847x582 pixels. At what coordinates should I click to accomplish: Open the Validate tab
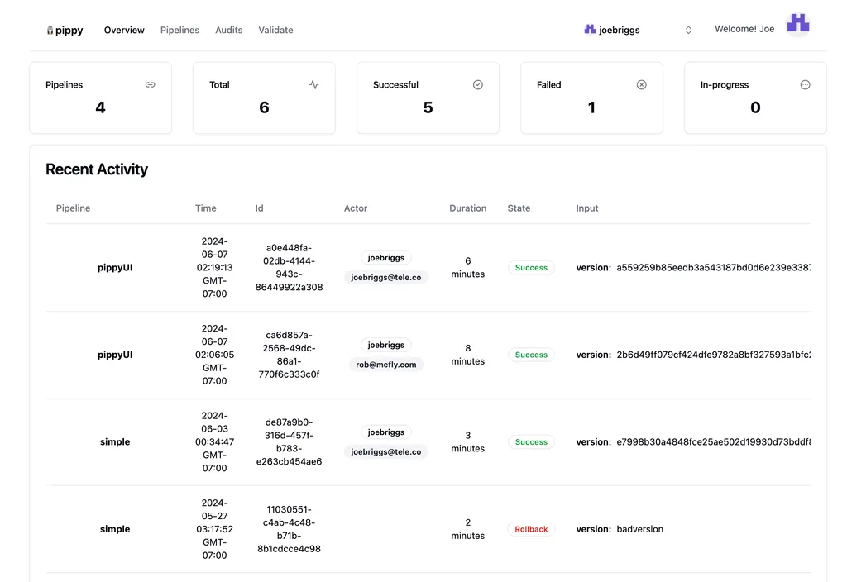[x=275, y=30]
